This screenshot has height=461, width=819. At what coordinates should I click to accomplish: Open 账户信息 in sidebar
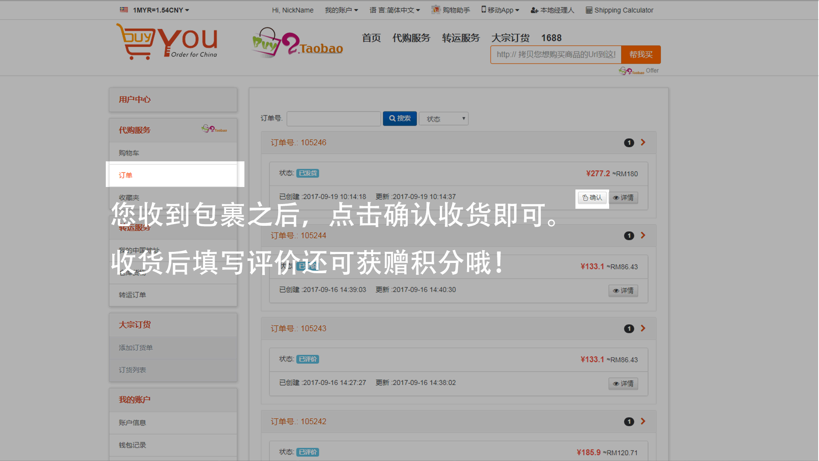click(173, 423)
